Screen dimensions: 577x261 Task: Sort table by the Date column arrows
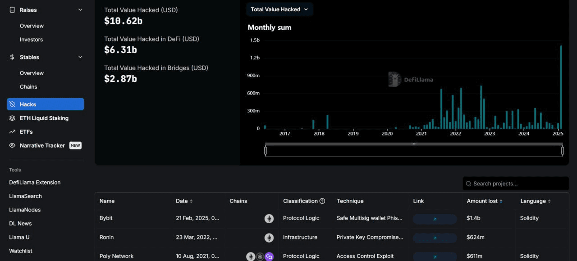pyautogui.click(x=191, y=201)
